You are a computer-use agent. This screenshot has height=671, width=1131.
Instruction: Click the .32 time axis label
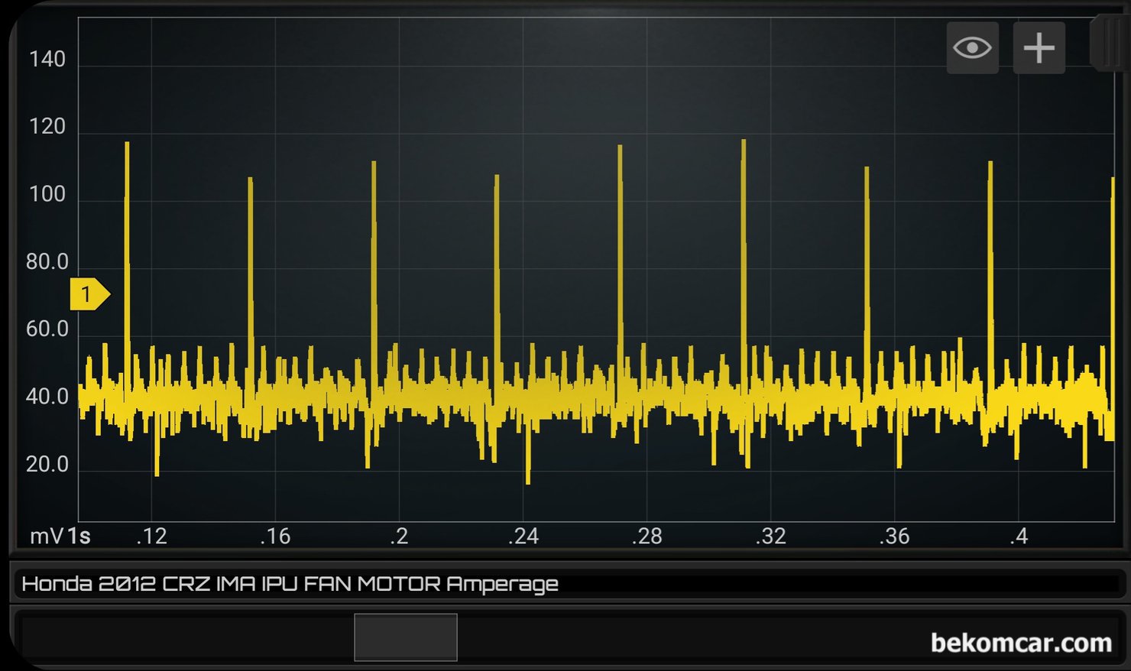[770, 536]
